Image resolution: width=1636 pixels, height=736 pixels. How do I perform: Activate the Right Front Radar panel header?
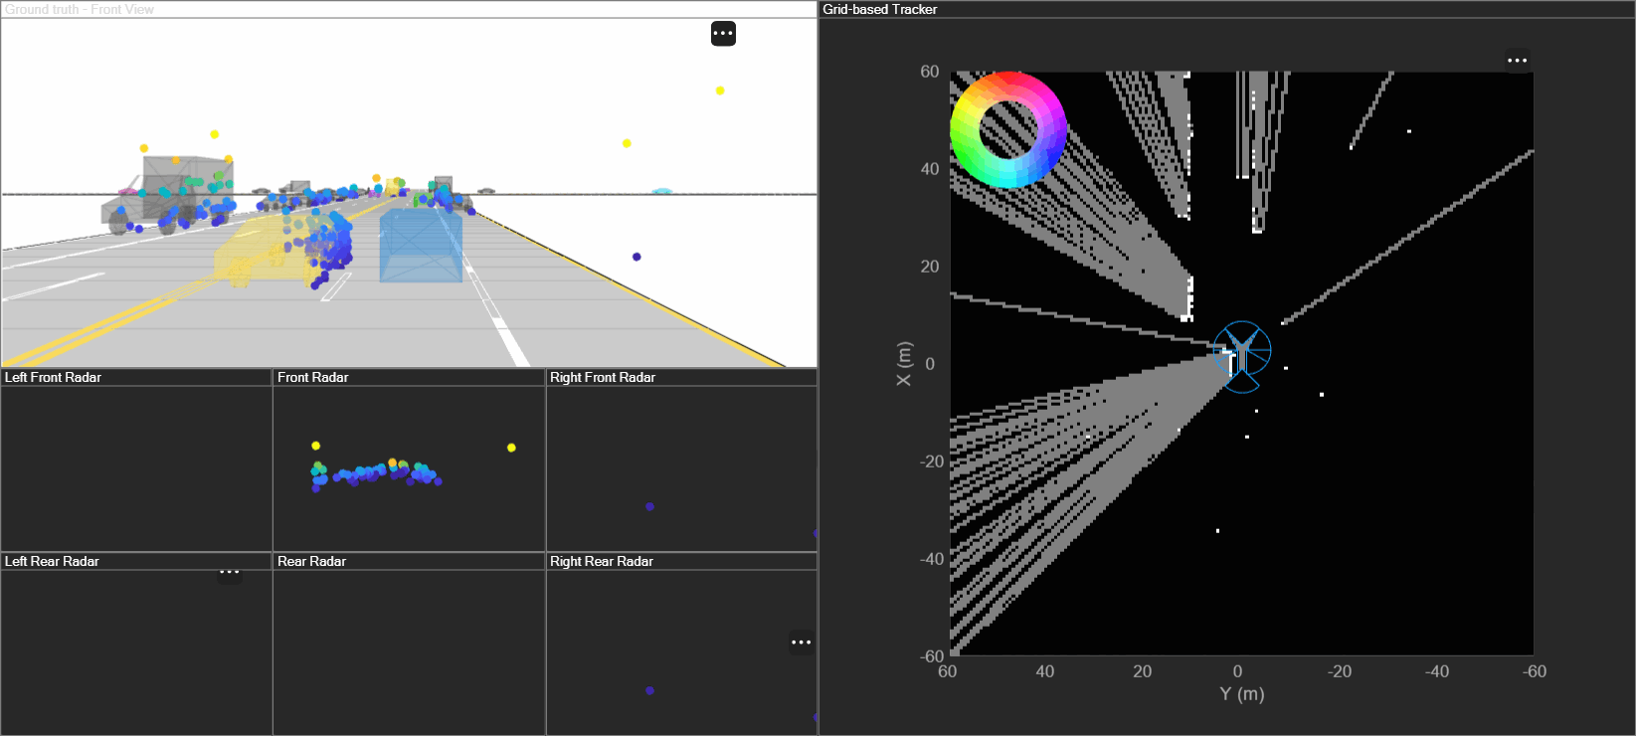coord(603,377)
